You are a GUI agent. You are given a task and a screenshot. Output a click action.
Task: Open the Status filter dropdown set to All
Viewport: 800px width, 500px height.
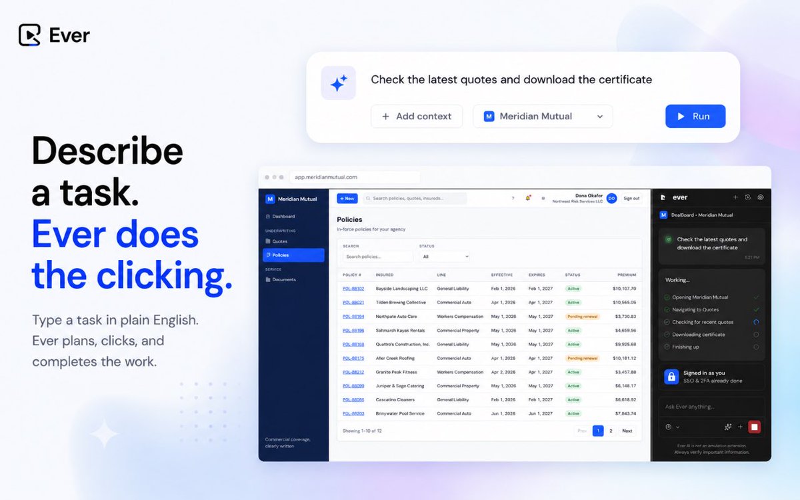[445, 257]
